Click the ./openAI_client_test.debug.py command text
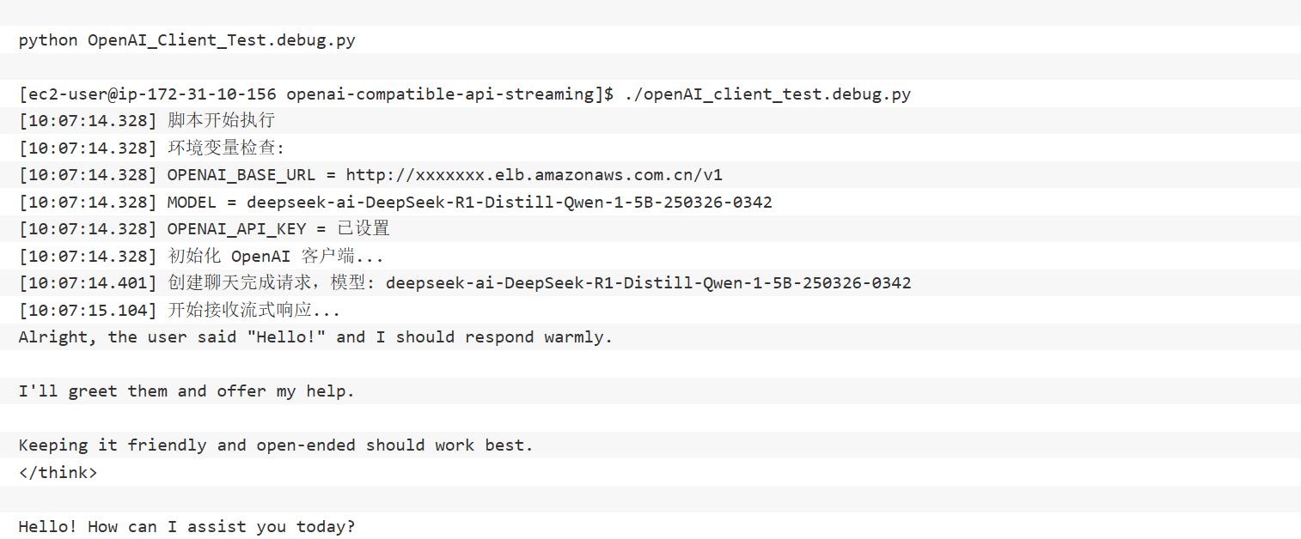 click(x=767, y=94)
